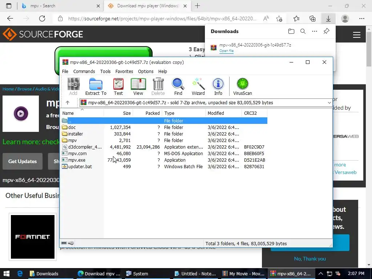Select the doc folder row
This screenshot has width=372, height=279.
pyautogui.click(x=164, y=128)
